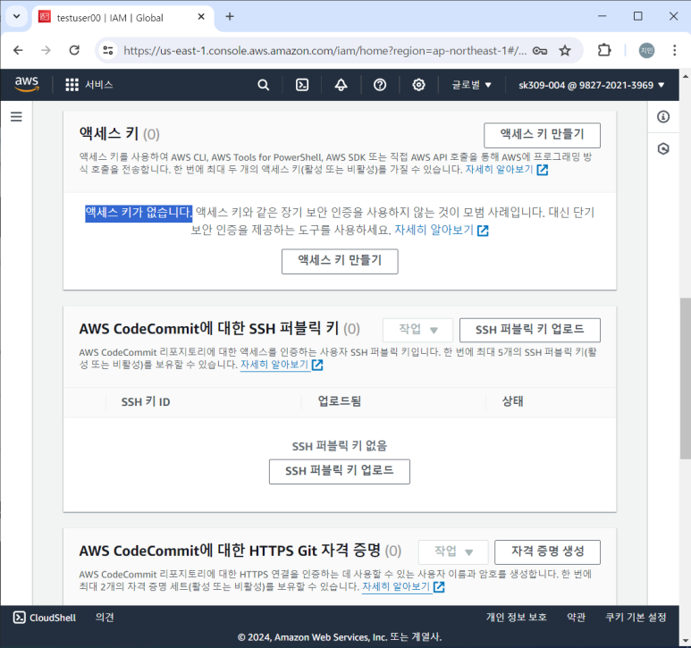Open 작업 dropdown for SSH public keys
This screenshot has width=691, height=648.
417,330
